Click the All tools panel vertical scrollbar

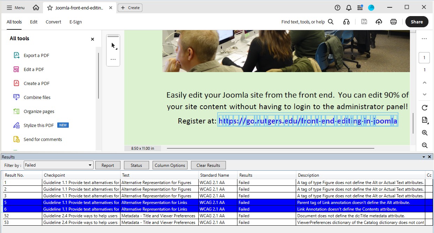point(98,76)
